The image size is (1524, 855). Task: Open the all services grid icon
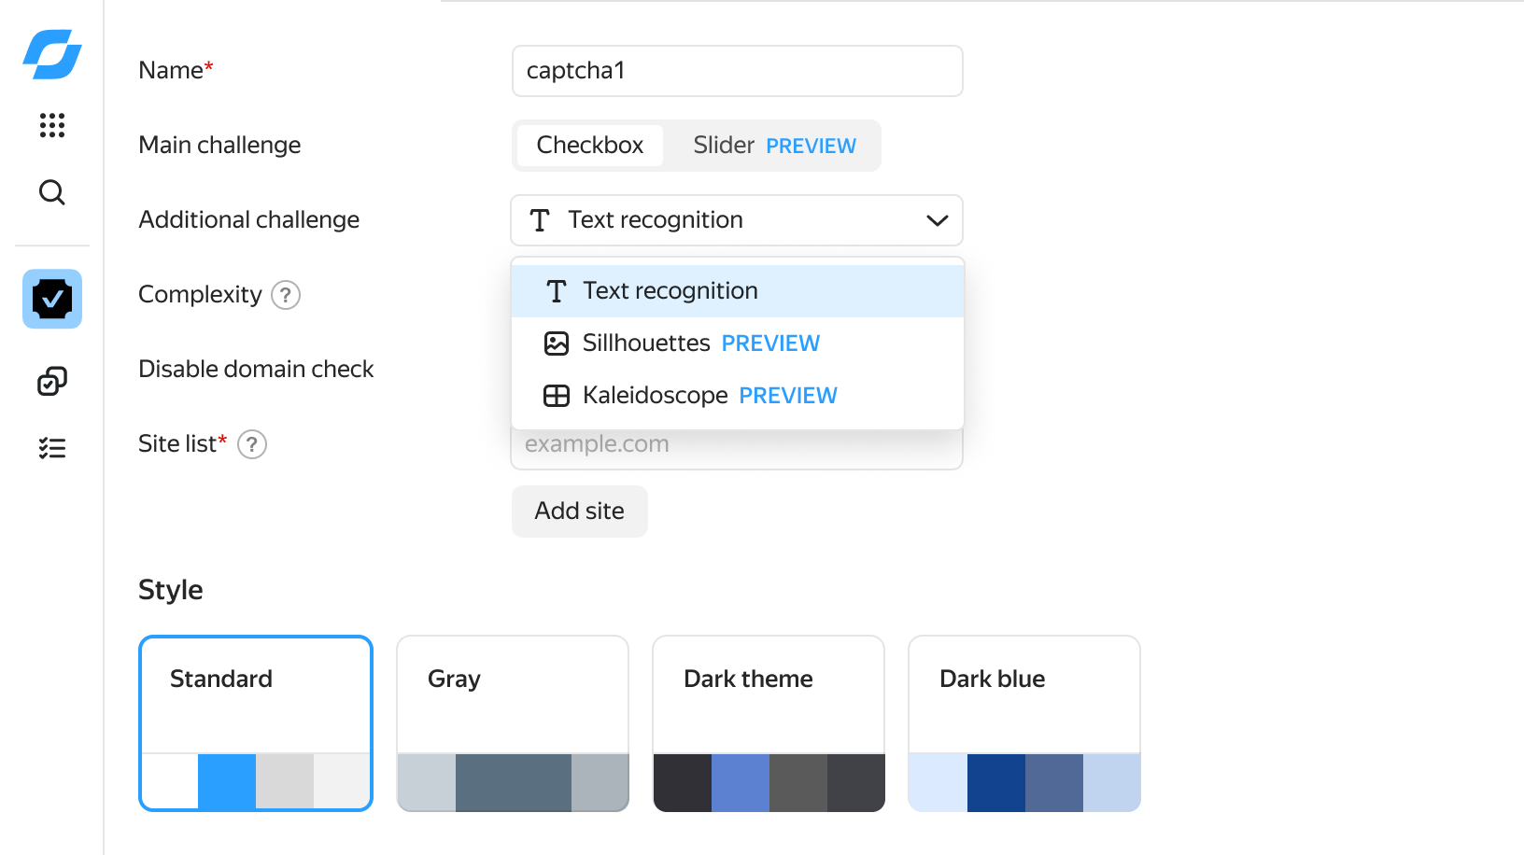pyautogui.click(x=52, y=125)
